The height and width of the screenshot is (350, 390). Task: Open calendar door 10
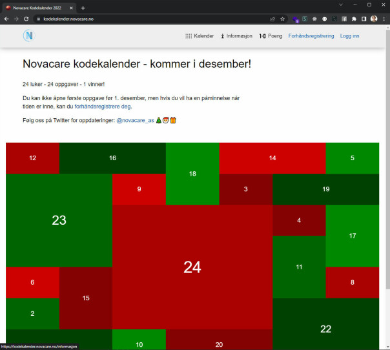(139, 340)
